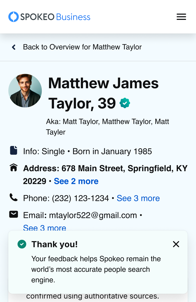Dismiss the Thank you notification
This screenshot has height=302, width=196.
click(176, 244)
